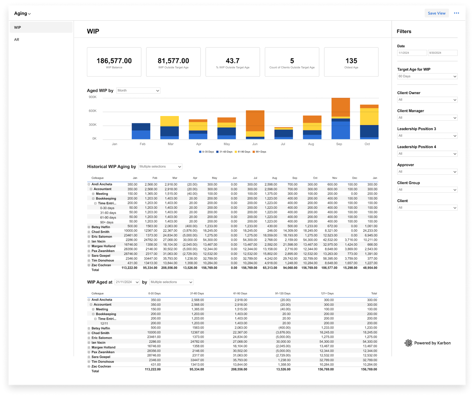Image resolution: width=474 pixels, height=397 pixels.
Task: Open the Client Owner filter dropdown
Action: [427, 100]
